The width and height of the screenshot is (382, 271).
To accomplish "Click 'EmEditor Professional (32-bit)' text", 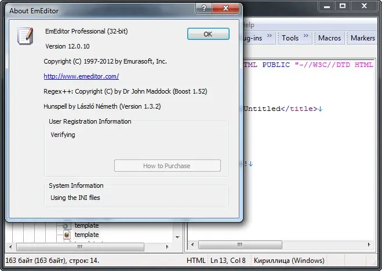I will pos(86,31).
